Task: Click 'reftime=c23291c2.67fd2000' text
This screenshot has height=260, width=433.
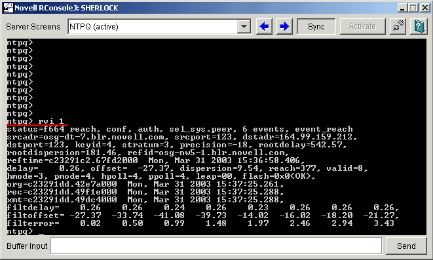Action: click(x=72, y=160)
